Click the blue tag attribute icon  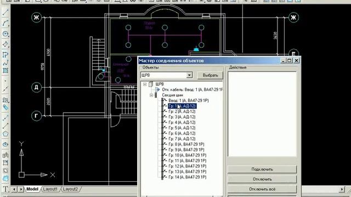[x=5, y=107]
